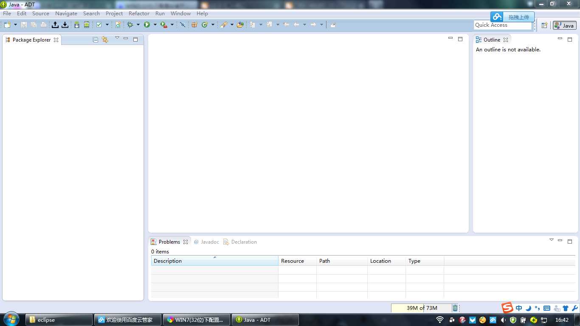Toggle Skip All Breakpoints icon

pyautogui.click(x=183, y=25)
